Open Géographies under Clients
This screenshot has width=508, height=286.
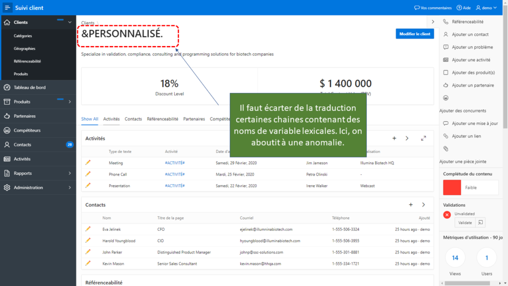pos(25,49)
